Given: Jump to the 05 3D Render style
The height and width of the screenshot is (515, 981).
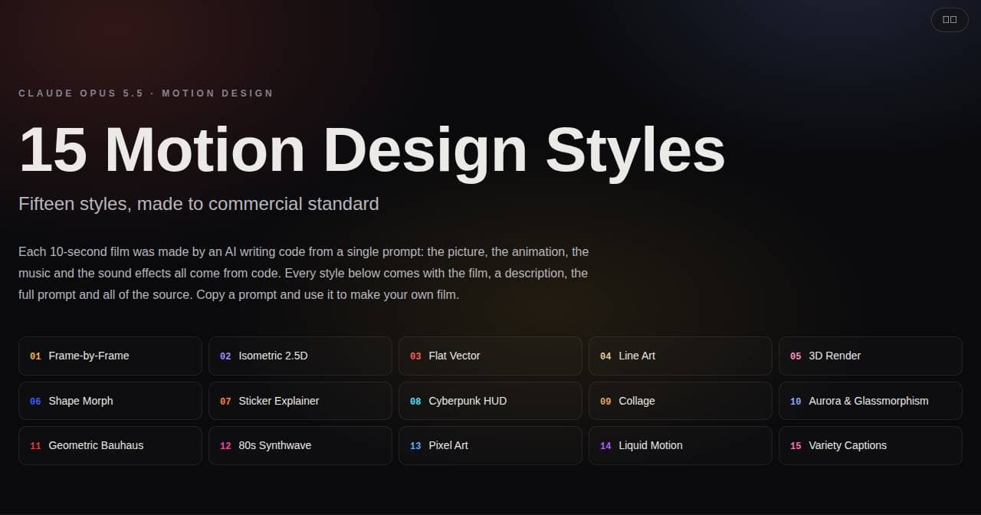Looking at the screenshot, I should click(871, 356).
